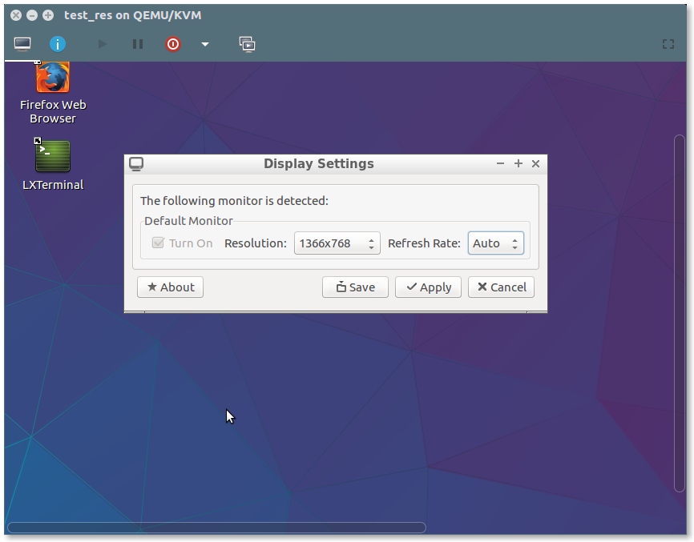Select the Firefox Web Browser desktop icon
This screenshot has width=694, height=542.
coord(53,94)
